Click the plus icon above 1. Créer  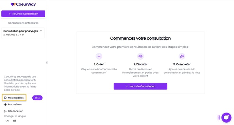pos(99,56)
